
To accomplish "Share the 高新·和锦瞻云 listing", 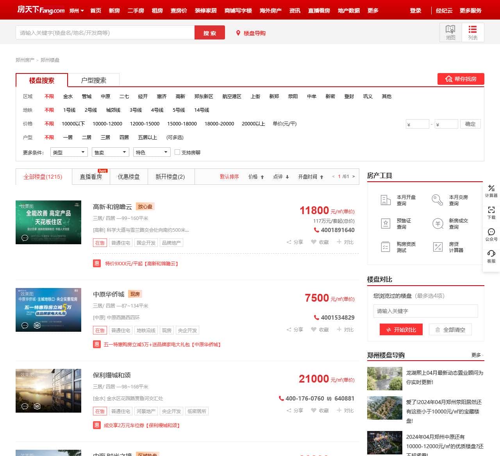I will (x=295, y=242).
